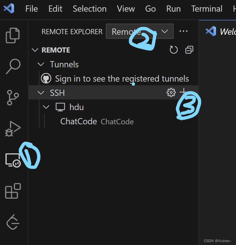The height and width of the screenshot is (245, 236).
Task: Open the Explorer view in activity bar
Action: pos(13,35)
